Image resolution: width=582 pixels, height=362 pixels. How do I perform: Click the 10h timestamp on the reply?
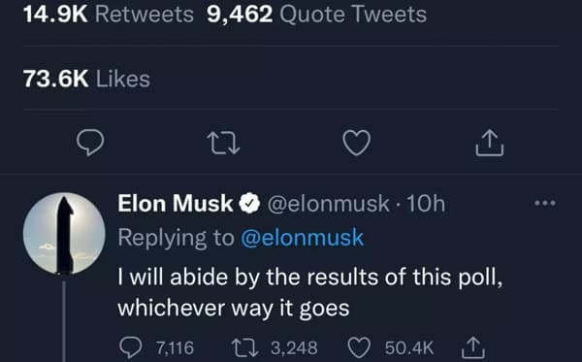426,204
